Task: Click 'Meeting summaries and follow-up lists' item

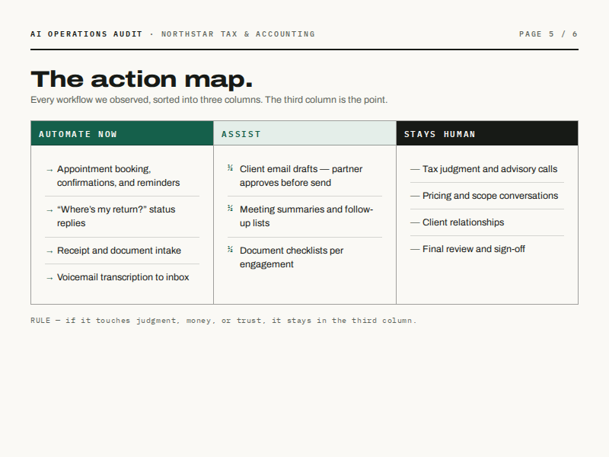Action: coord(307,216)
